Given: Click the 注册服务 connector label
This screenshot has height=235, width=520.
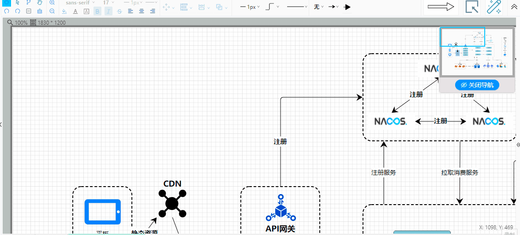Looking at the screenshot, I should pyautogui.click(x=384, y=173).
